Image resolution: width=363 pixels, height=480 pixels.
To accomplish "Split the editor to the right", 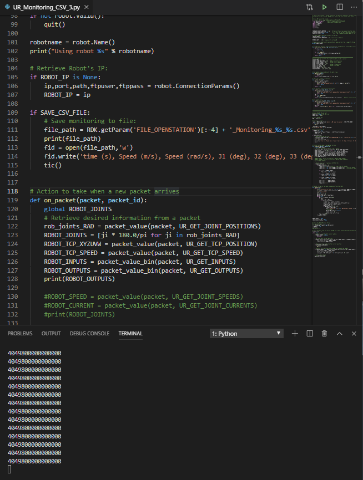I will click(x=339, y=7).
